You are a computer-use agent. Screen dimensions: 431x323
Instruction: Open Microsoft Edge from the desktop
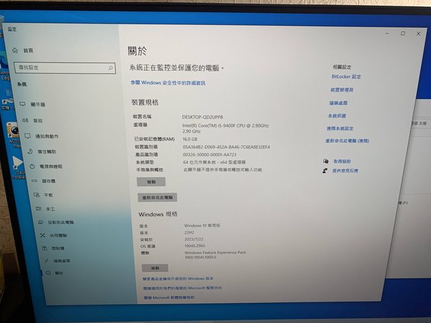point(4,63)
